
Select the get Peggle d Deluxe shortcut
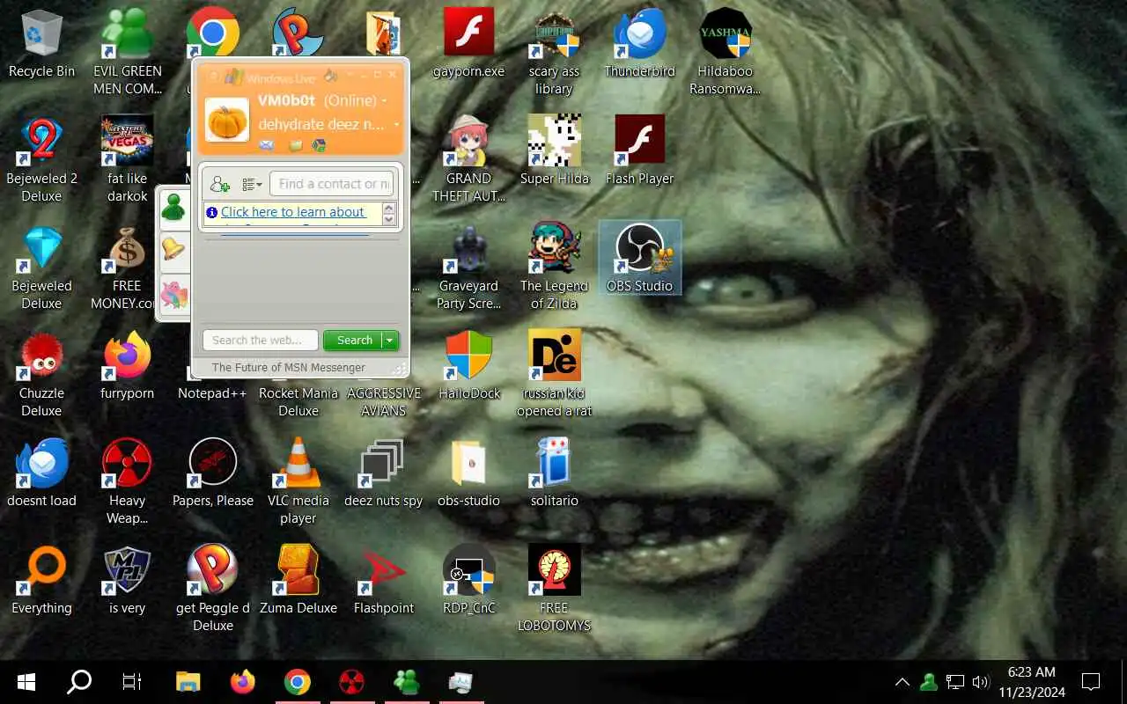(213, 588)
